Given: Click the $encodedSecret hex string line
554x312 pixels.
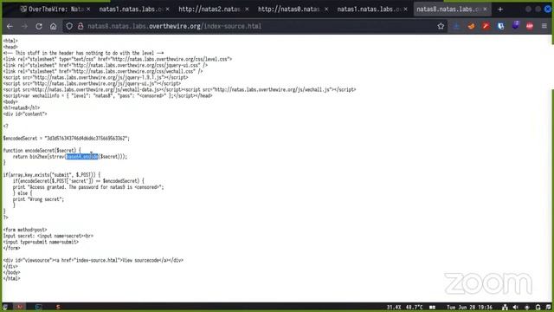Looking at the screenshot, I should [67, 139].
